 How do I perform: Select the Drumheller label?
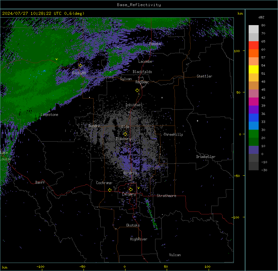pyautogui.click(x=206, y=157)
